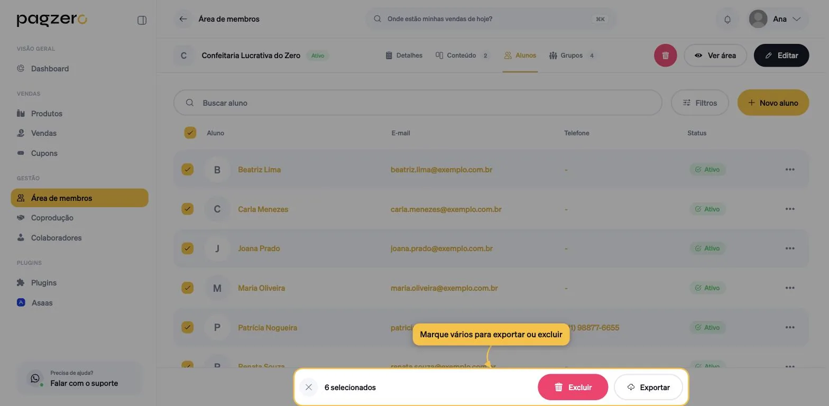Open notifications bell icon
The height and width of the screenshot is (406, 829).
[727, 19]
